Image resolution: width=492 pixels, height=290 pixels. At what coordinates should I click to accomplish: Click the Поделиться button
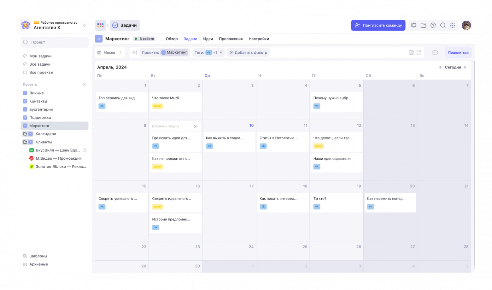coord(458,53)
